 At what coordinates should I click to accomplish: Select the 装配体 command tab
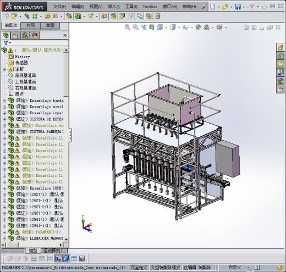(11, 26)
